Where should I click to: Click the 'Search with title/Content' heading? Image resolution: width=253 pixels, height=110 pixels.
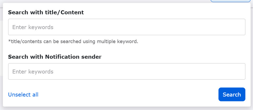[x=46, y=12]
